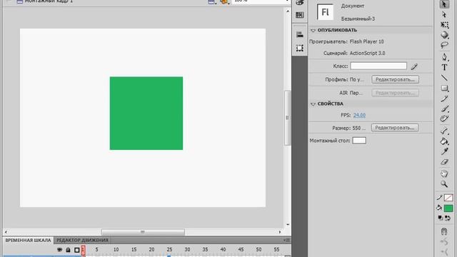This screenshot has width=457, height=257.
Task: Select the Lasso tool
Action: click(444, 45)
